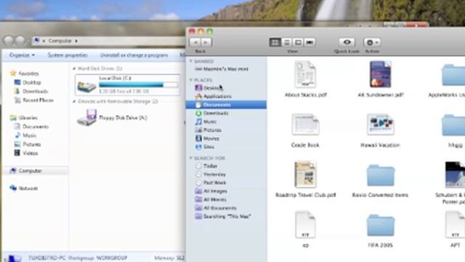The width and height of the screenshot is (465, 262).
Task: Select Libraries in Explorer navigation pane
Action: tap(24, 118)
